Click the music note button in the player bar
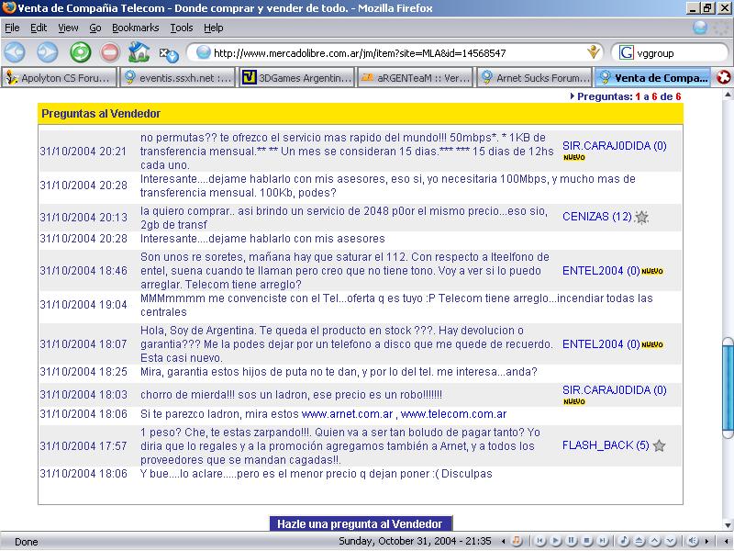This screenshot has height=551, width=734. (624, 541)
